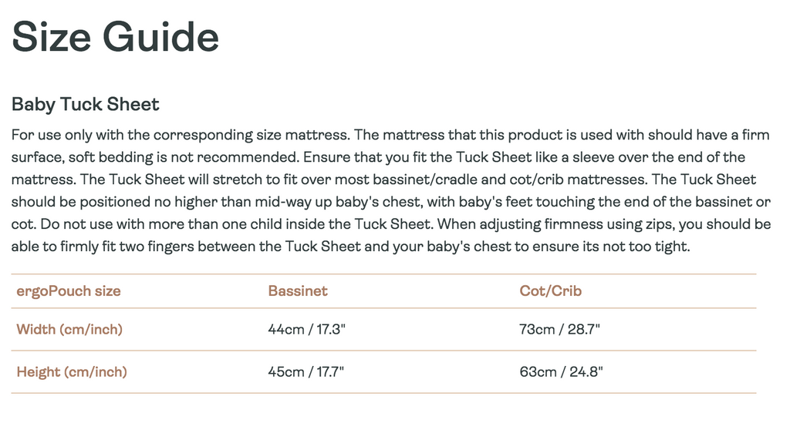The width and height of the screenshot is (790, 443).
Task: Select the Bassinet column header
Action: pos(298,291)
